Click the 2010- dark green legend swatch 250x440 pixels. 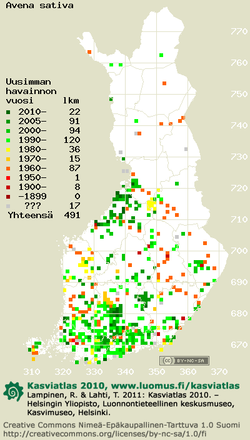click(x=8, y=112)
